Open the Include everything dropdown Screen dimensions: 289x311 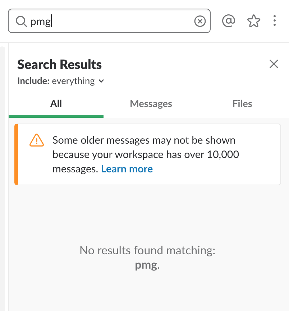[x=74, y=81]
